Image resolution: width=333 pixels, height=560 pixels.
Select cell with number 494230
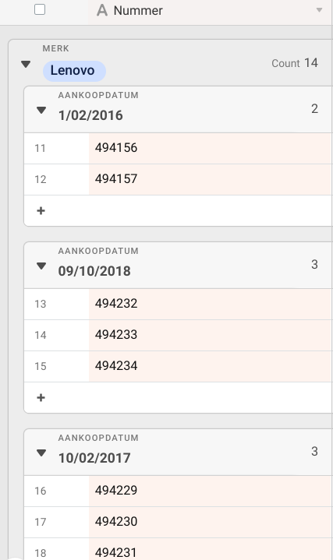click(211, 522)
